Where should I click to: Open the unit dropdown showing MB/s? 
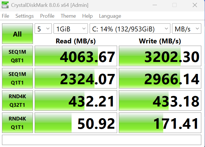(x=187, y=29)
